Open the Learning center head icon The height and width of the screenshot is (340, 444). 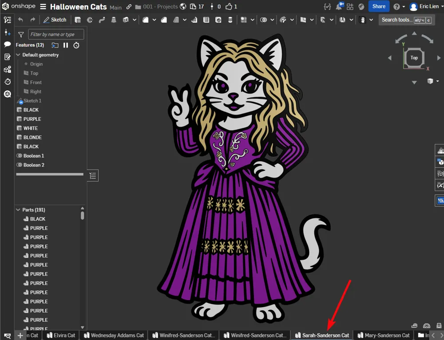[361, 7]
